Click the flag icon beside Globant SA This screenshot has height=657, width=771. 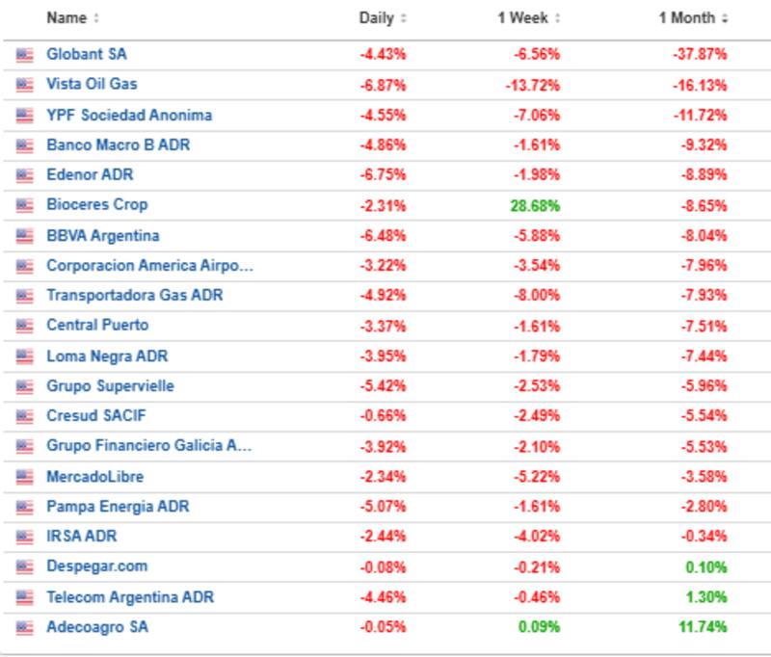tap(25, 55)
